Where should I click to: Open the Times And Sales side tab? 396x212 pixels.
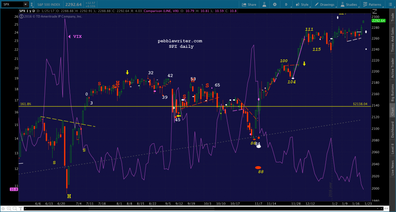pos(393,40)
